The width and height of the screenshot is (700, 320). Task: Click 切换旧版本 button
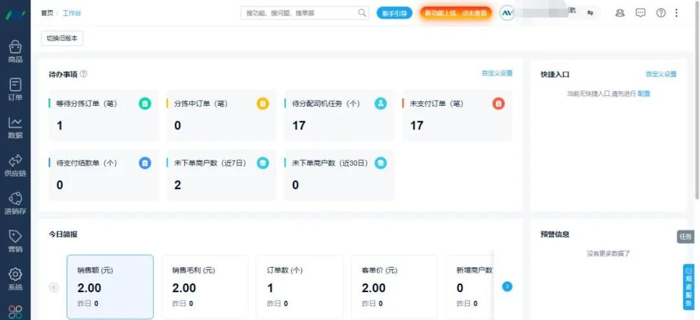62,38
